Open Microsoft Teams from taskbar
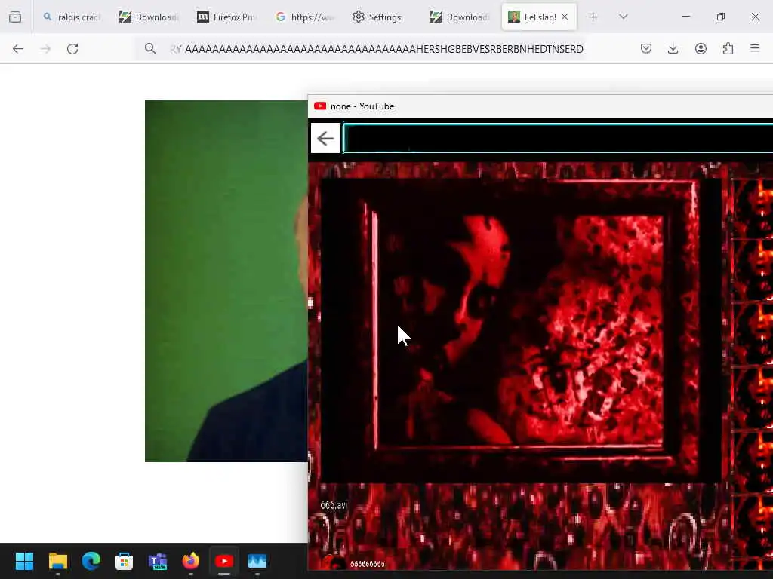This screenshot has height=579, width=773. click(x=158, y=561)
